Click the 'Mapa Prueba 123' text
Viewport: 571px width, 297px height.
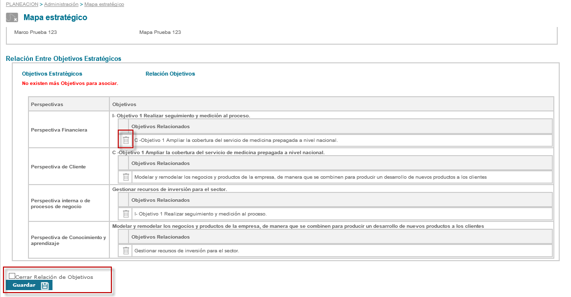160,32
